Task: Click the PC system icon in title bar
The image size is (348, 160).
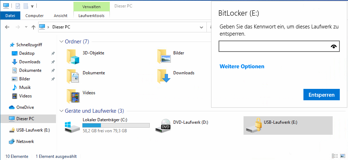Action: pos(6,6)
